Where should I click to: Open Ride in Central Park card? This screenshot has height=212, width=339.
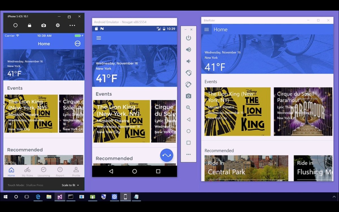tap(246, 168)
